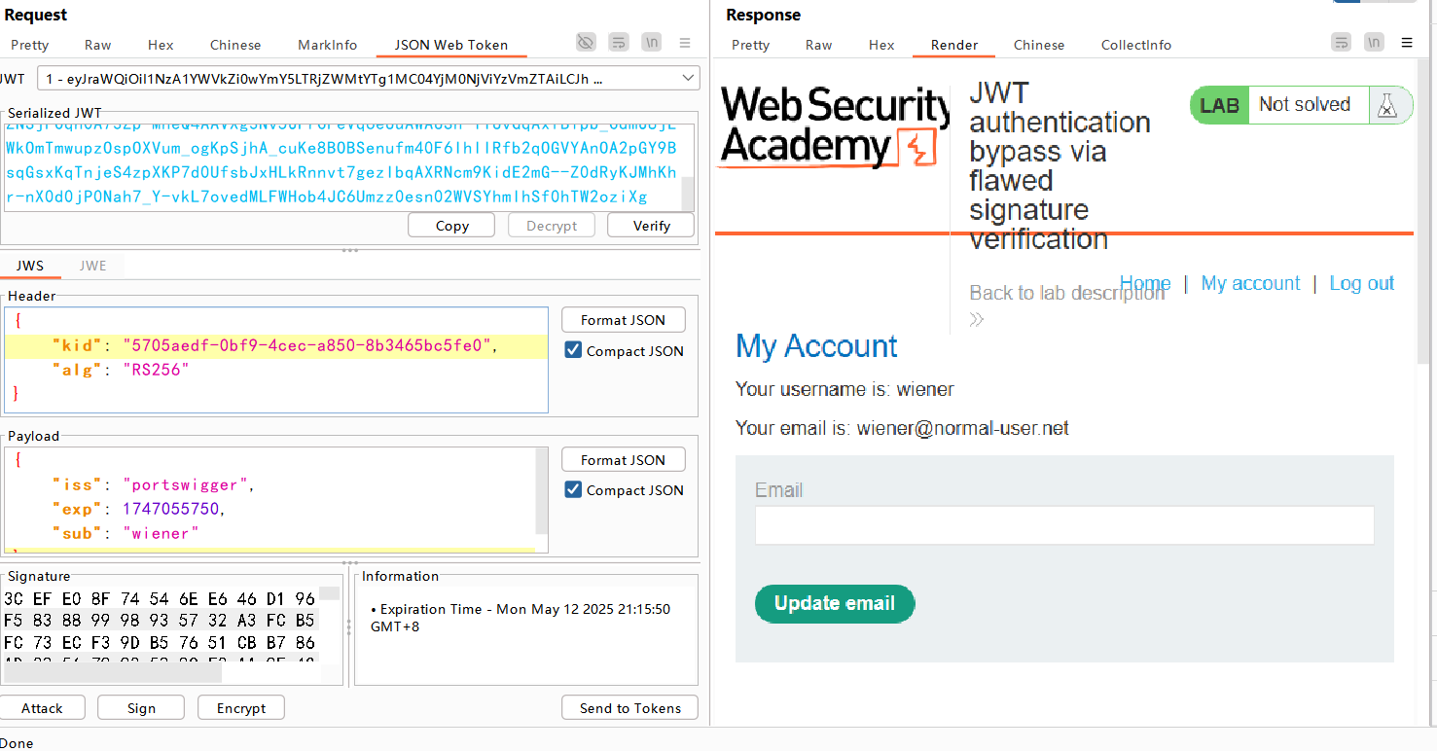The width and height of the screenshot is (1437, 751).
Task: Click the Response word wrap icon
Action: 1342,43
